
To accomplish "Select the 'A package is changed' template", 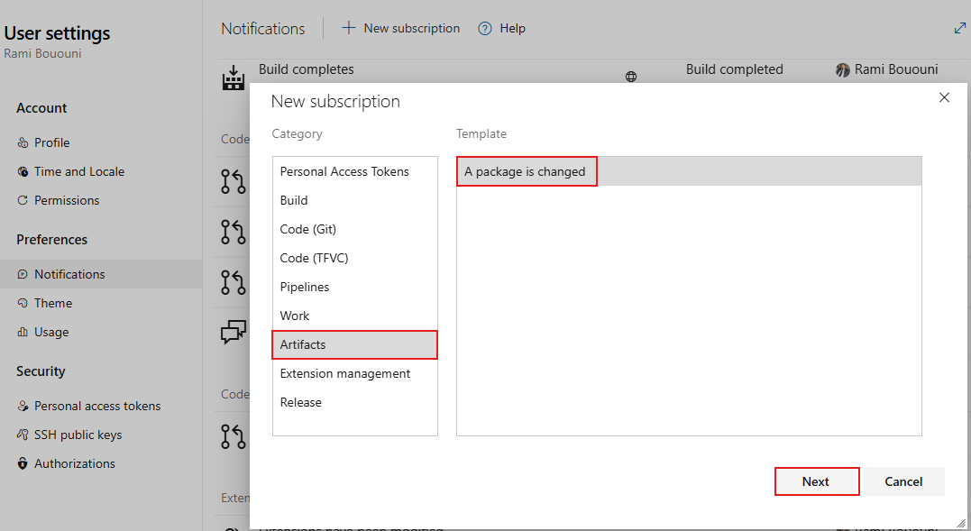I will click(x=527, y=170).
